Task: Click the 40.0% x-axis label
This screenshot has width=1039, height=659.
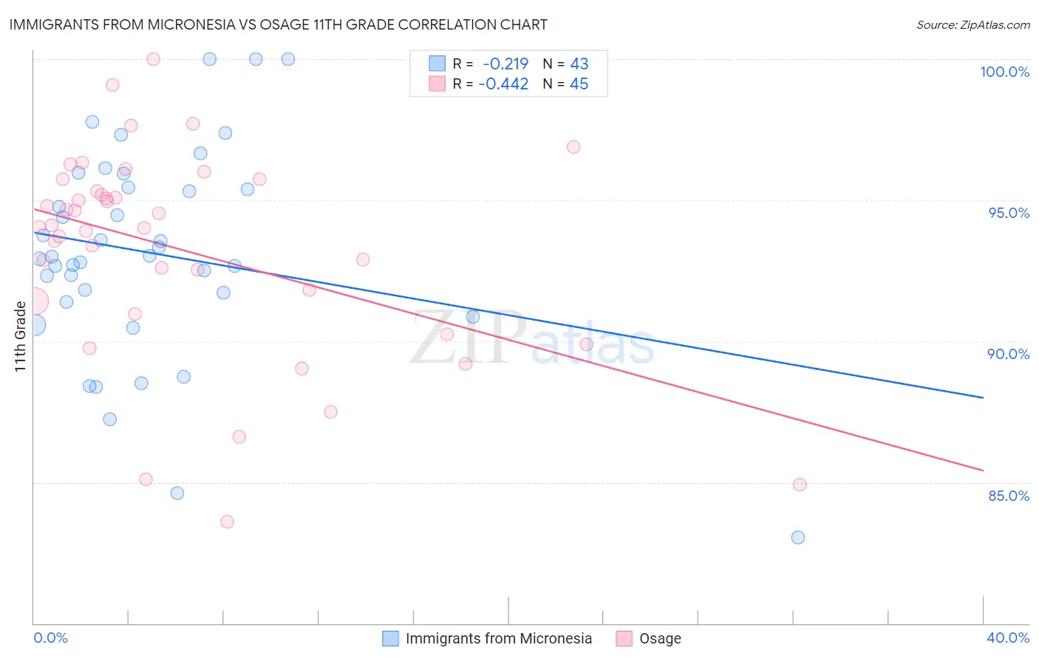Action: point(1008,638)
